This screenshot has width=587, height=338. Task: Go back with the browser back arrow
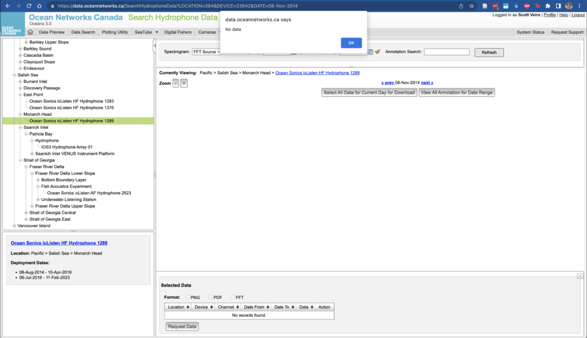click(x=7, y=6)
